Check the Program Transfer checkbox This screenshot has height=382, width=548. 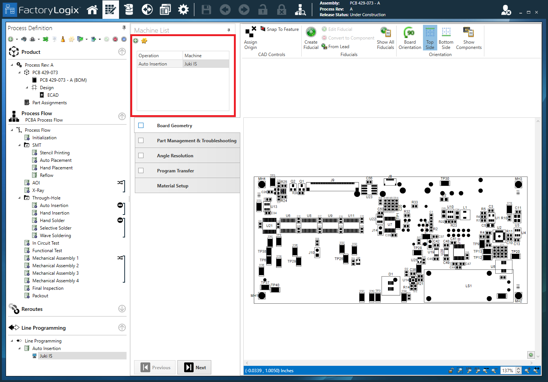pyautogui.click(x=141, y=170)
